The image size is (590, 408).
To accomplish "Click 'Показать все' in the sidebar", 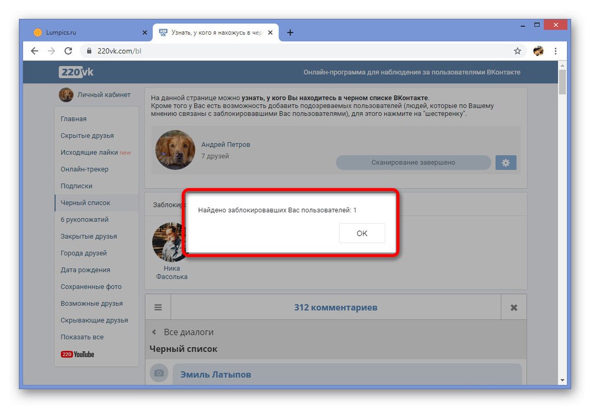I will [x=82, y=337].
